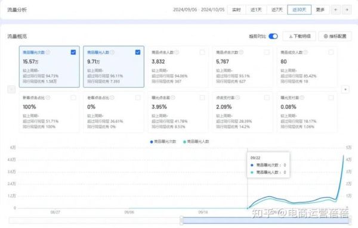The image size is (358, 228).
Task: Select the 近7天 tab
Action: [x=277, y=10]
